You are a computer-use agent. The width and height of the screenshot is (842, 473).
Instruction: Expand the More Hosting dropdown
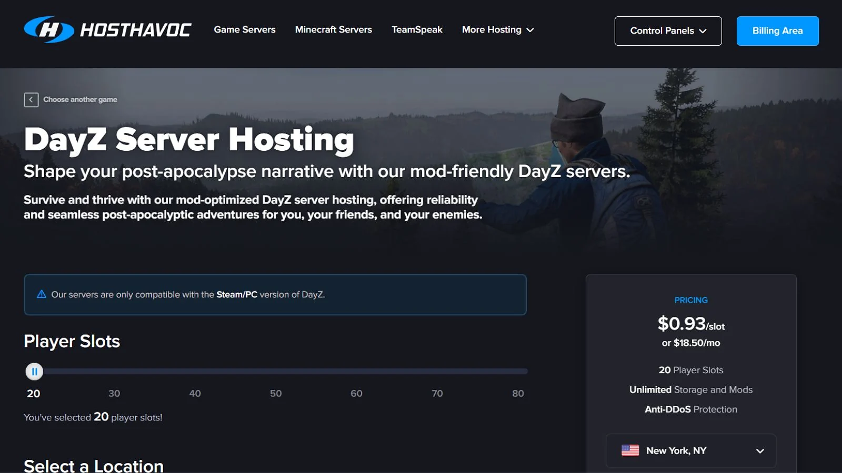point(498,29)
